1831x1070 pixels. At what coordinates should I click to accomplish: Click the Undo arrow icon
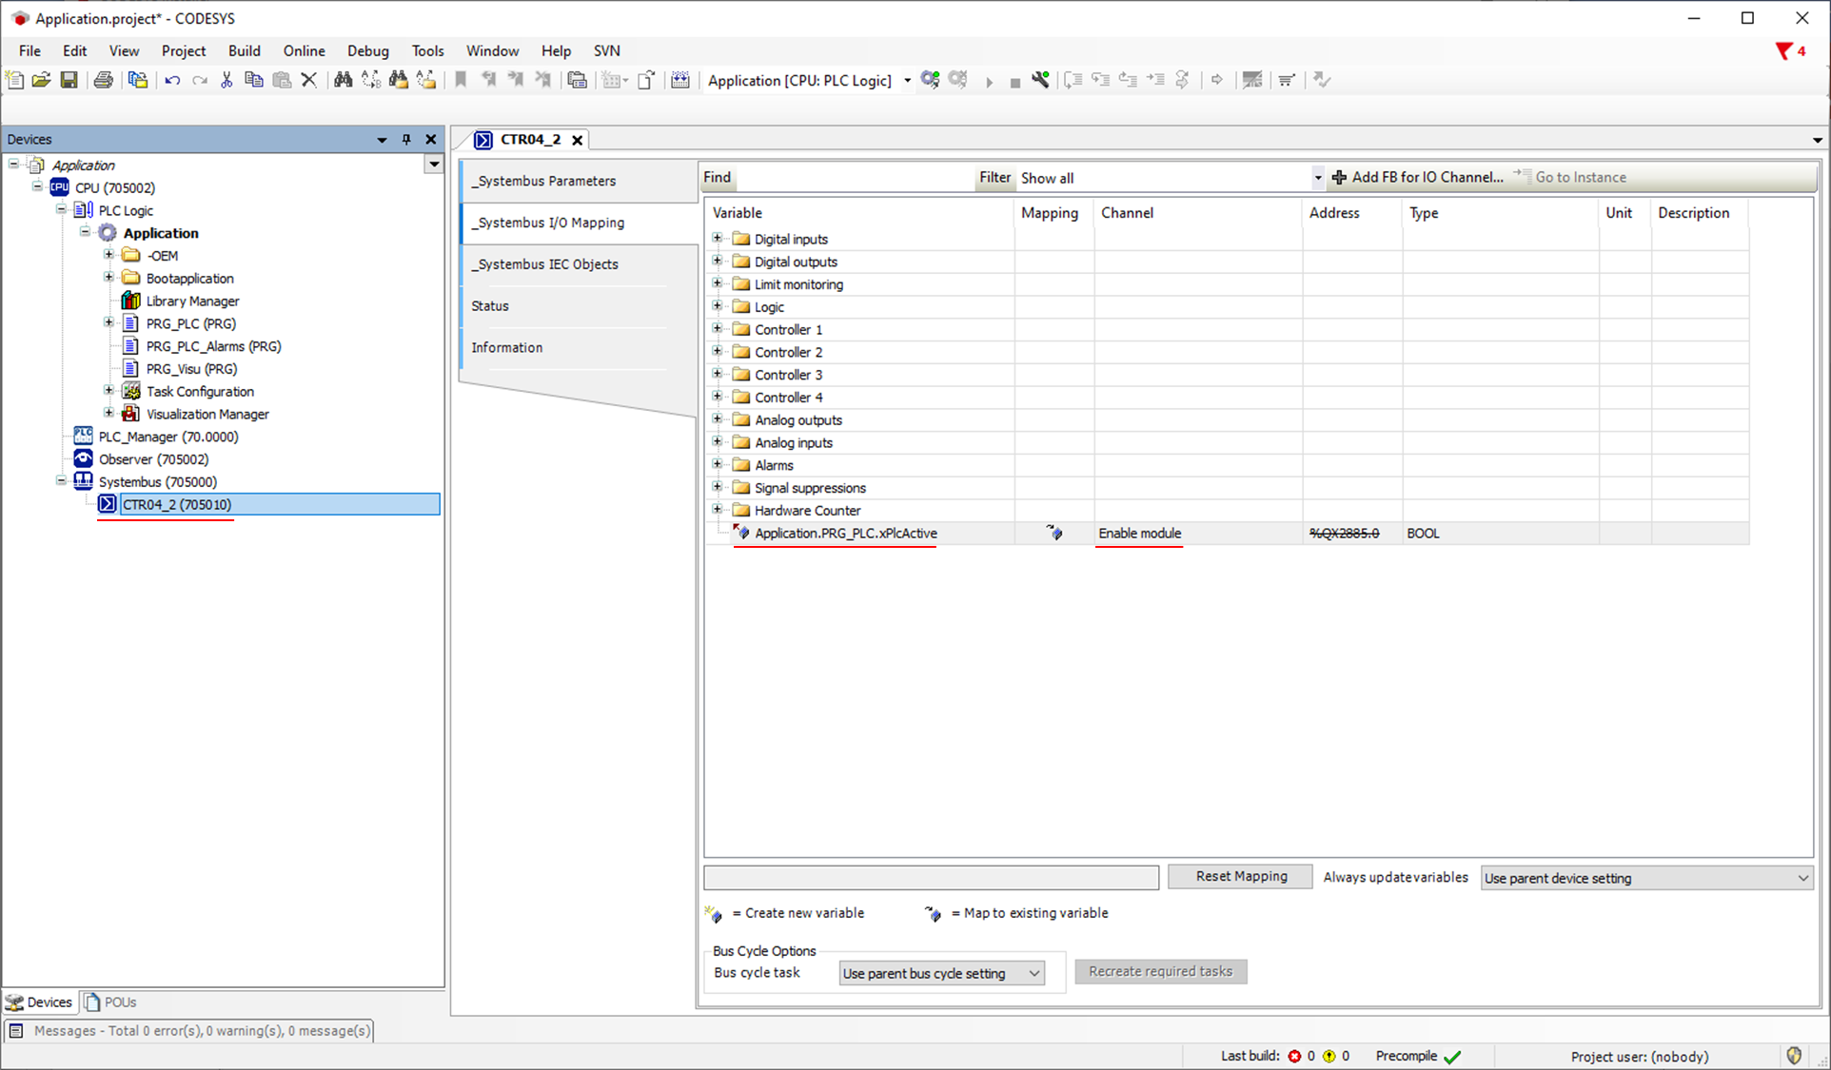point(171,80)
